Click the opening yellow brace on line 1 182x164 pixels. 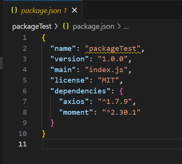point(44,38)
